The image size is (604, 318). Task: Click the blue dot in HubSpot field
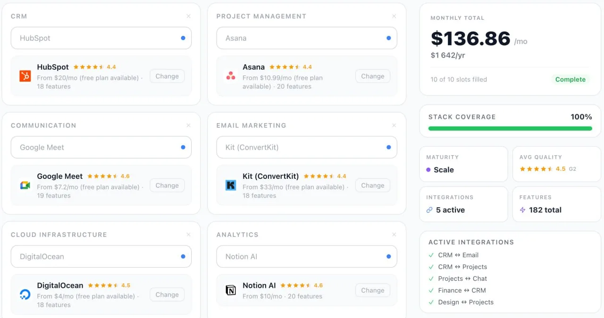[183, 38]
